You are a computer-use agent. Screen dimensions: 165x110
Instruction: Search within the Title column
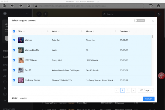[x=48, y=31]
